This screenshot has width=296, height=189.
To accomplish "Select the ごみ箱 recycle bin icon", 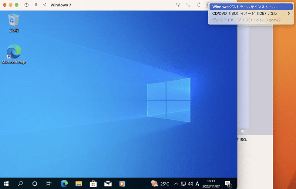I will (14, 23).
